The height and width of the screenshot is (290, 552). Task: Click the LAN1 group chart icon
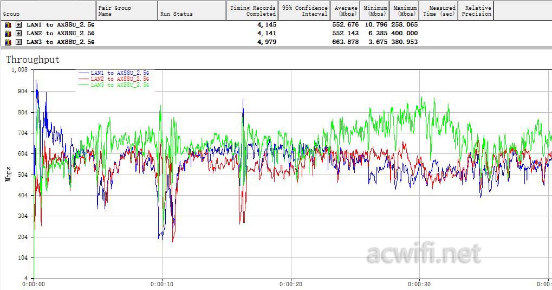[8, 25]
